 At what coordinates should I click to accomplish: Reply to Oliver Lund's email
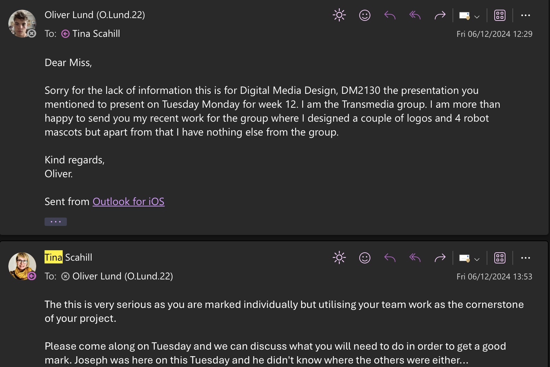(x=390, y=15)
